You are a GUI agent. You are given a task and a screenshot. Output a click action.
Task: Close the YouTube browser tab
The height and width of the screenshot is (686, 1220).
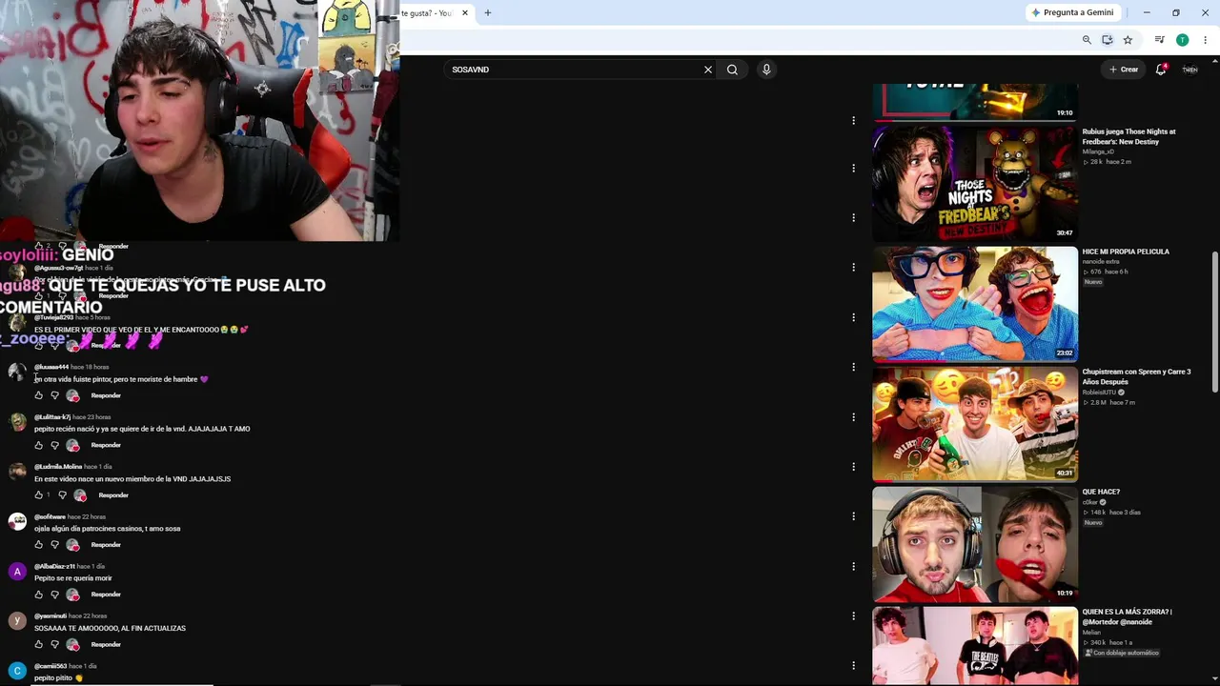click(465, 13)
